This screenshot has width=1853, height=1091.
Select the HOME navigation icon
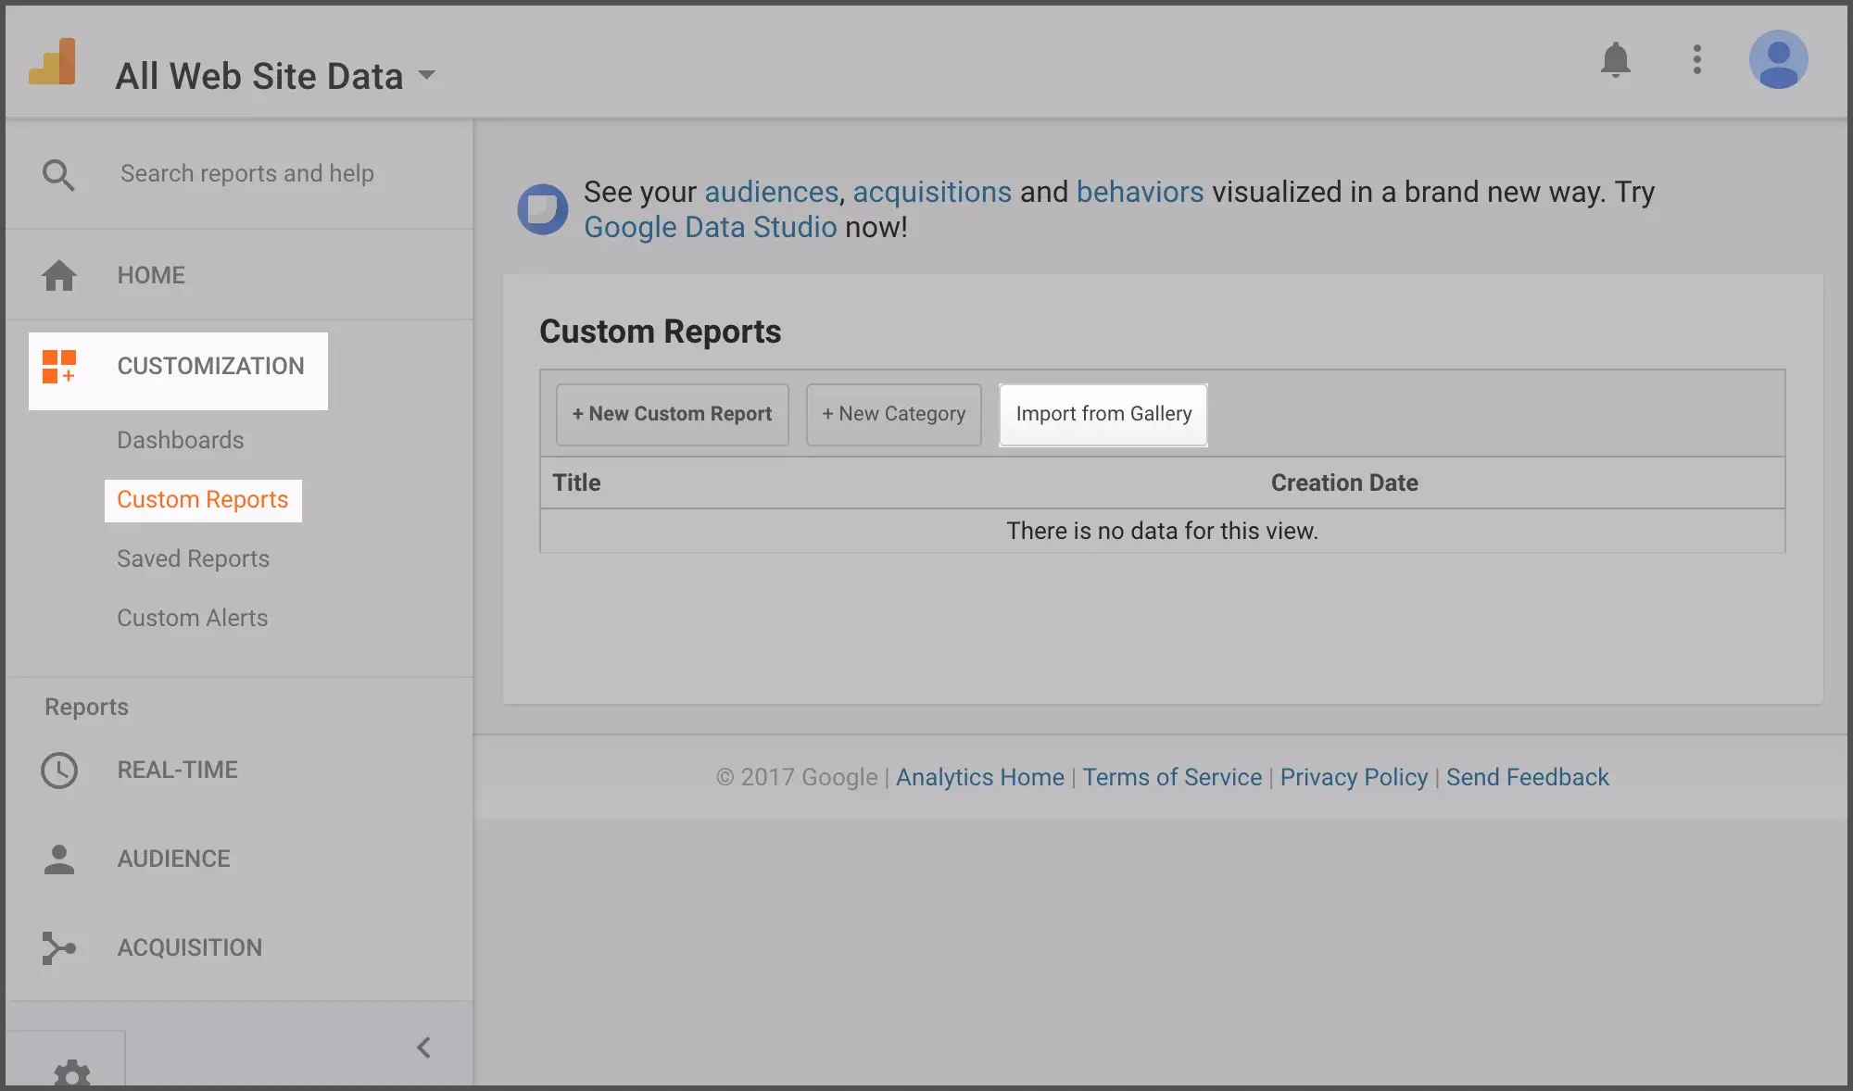pos(59,274)
